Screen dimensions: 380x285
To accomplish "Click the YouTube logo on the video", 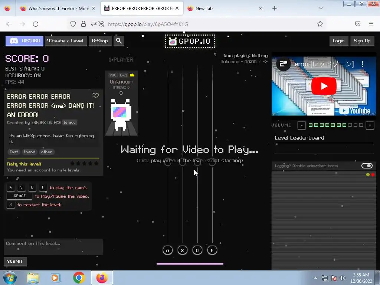I will point(354,111).
